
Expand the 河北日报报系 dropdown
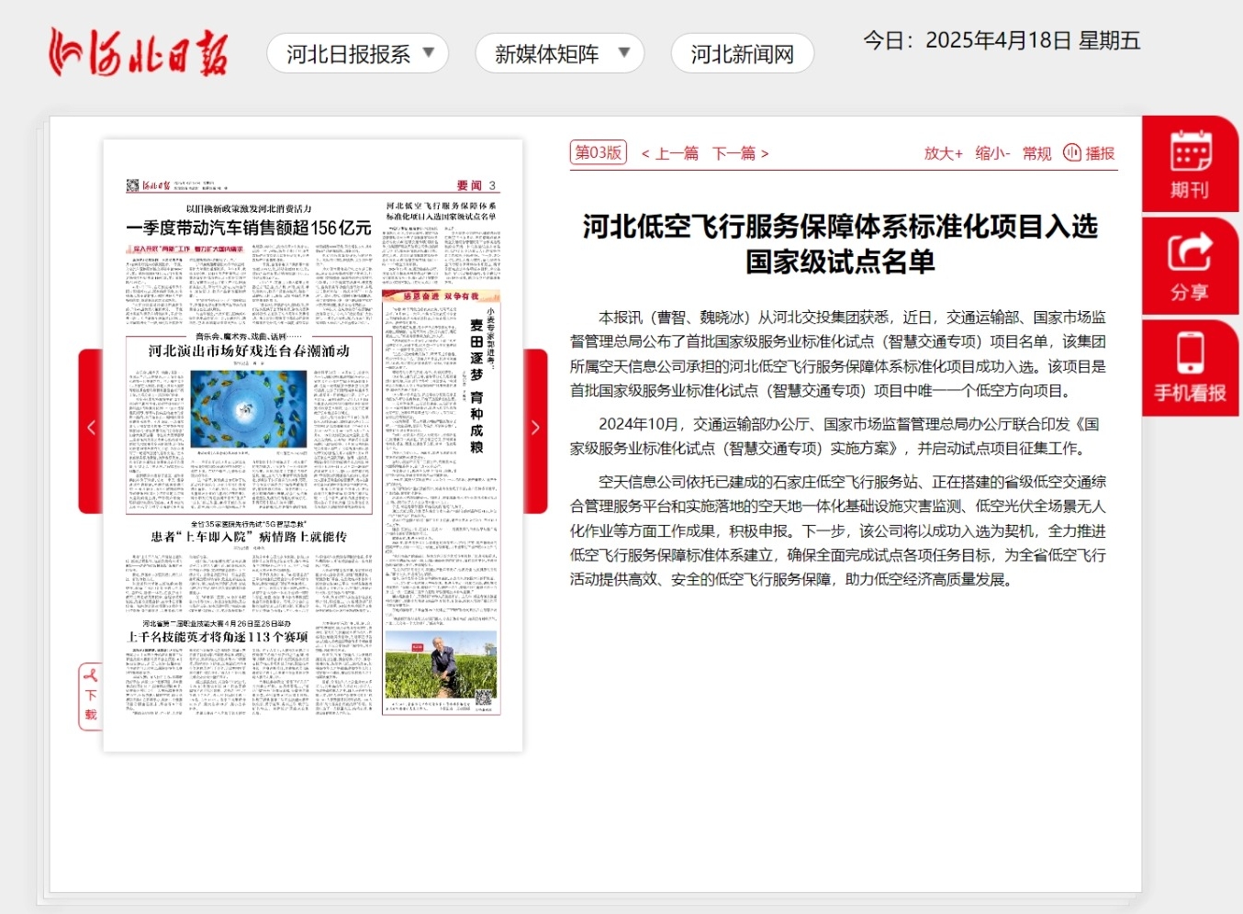point(357,53)
